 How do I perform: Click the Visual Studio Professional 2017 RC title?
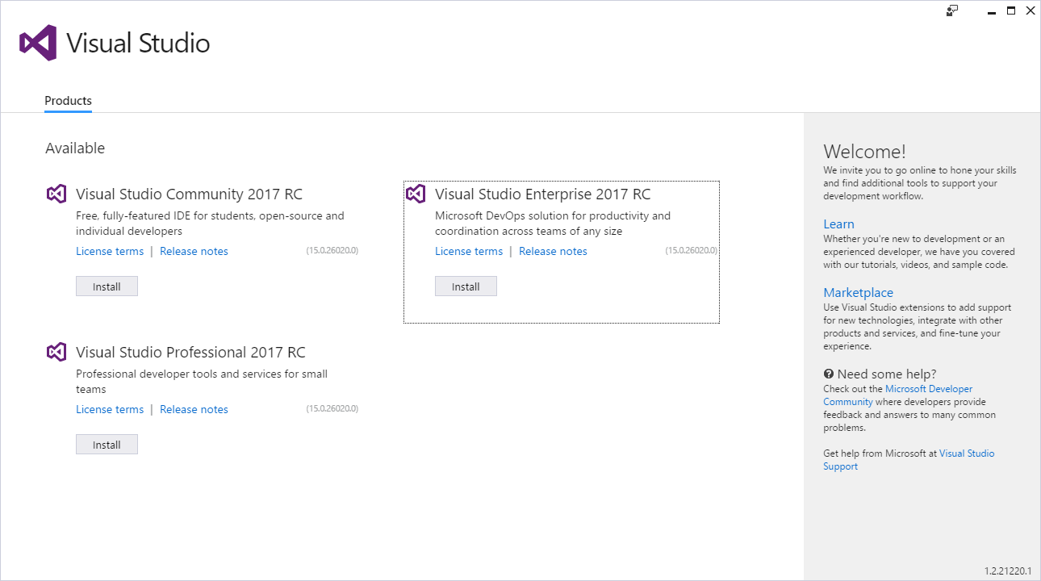(x=190, y=352)
